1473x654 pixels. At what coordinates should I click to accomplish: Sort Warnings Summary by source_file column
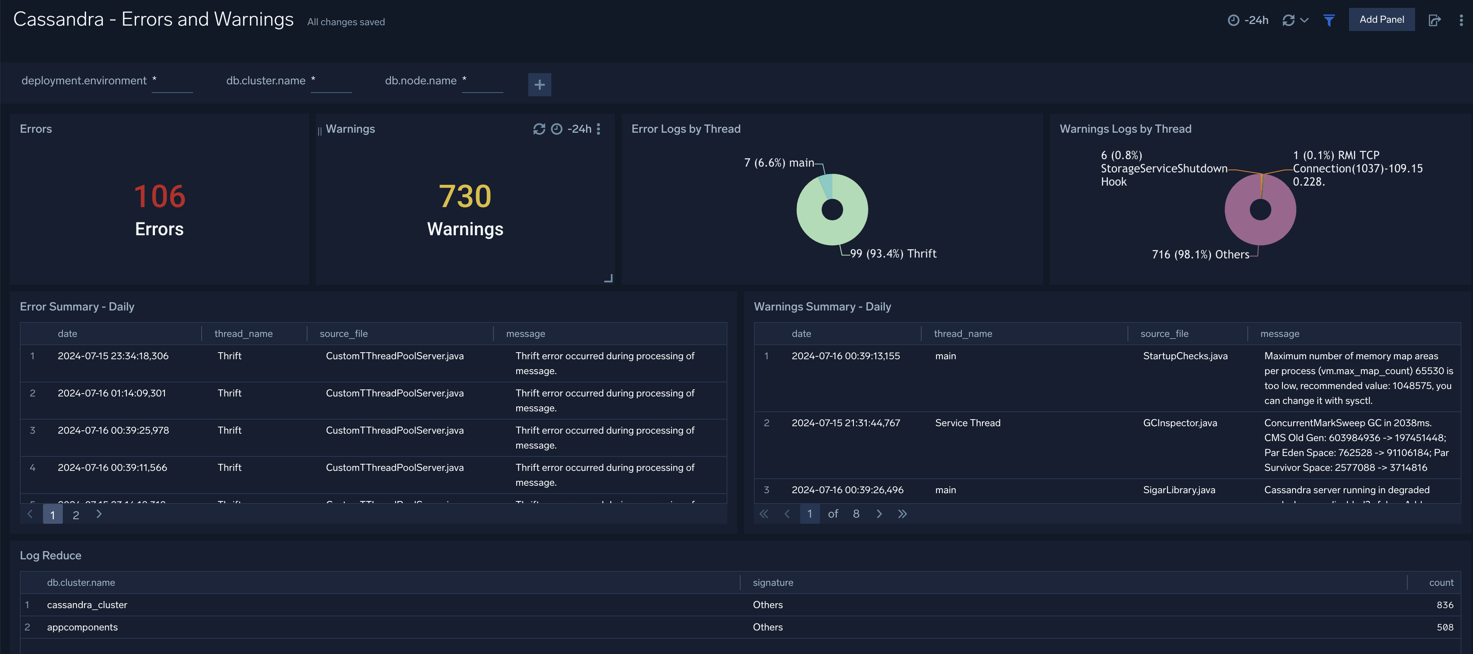coord(1164,334)
